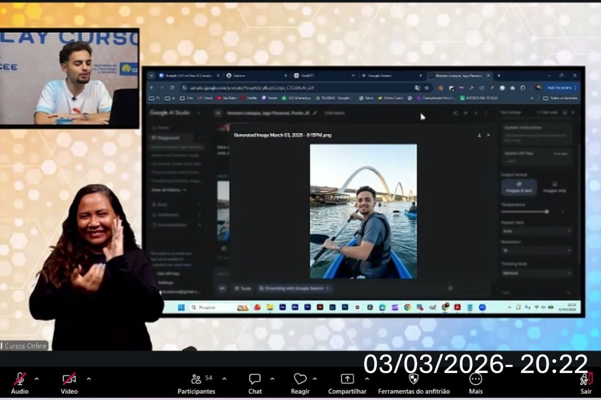Screen dimensions: 601x400
Task: Reload the page in shared browser
Action: click(x=172, y=88)
